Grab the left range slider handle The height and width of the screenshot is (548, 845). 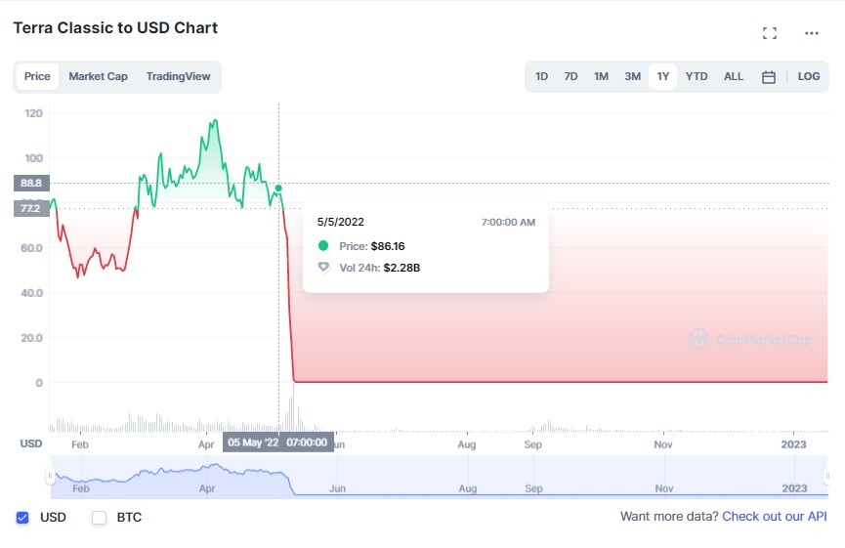pyautogui.click(x=50, y=476)
